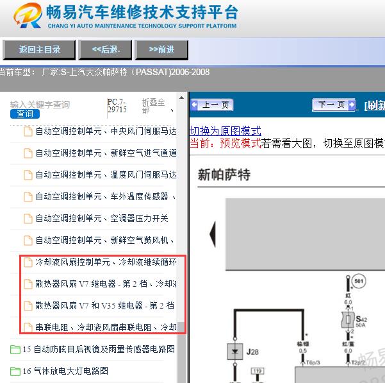Click S42 50A fuse symbol in diagram

tap(348, 320)
